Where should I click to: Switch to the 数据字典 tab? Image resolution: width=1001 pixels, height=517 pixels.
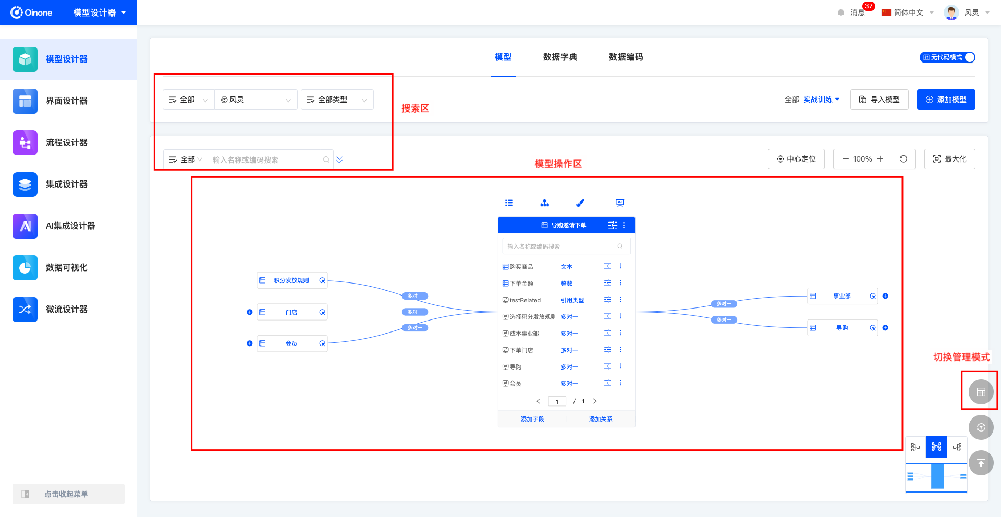[560, 57]
